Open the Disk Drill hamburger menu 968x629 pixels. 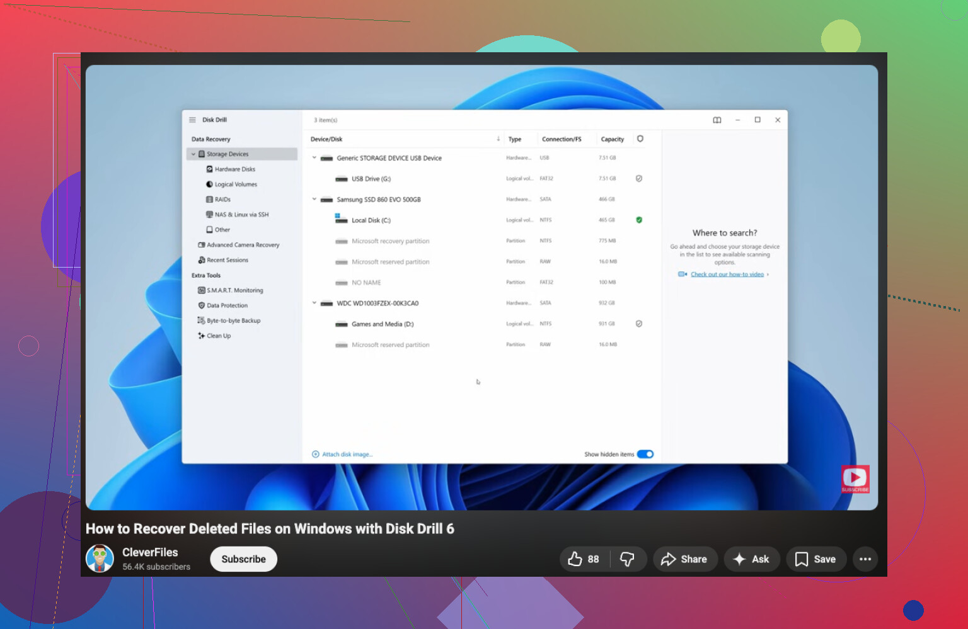click(192, 120)
